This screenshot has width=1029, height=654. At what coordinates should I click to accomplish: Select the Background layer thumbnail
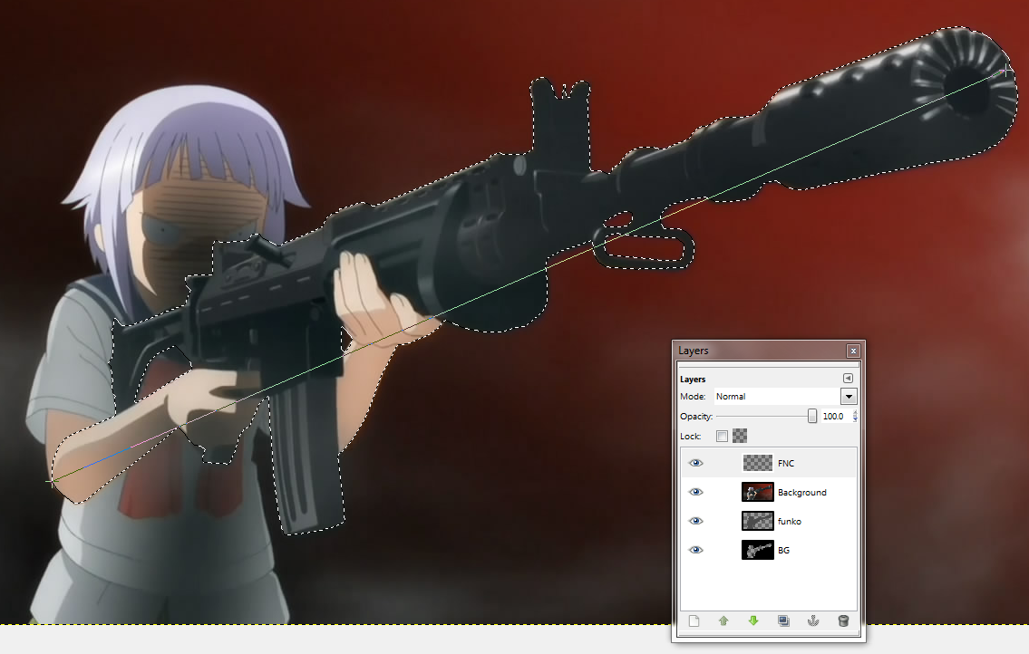[757, 492]
